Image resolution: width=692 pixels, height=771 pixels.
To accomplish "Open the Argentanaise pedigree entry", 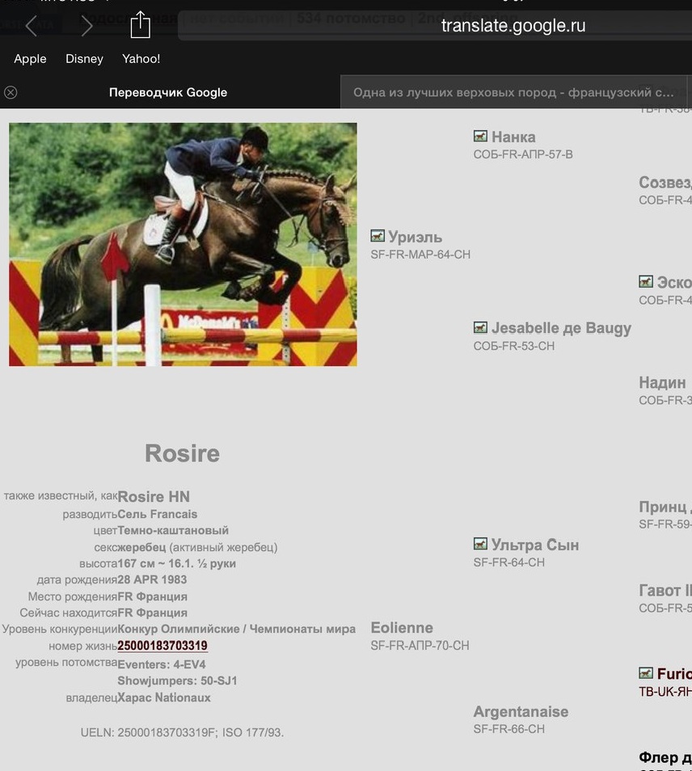I will [521, 711].
